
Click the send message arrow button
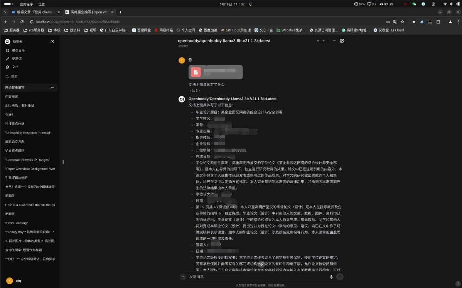click(x=339, y=277)
